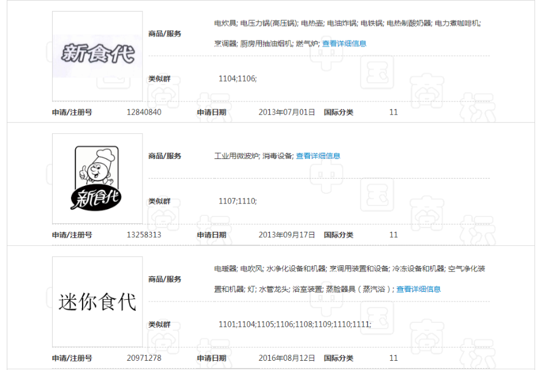Click 商品/服务 label in 20971278 entry

click(165, 279)
